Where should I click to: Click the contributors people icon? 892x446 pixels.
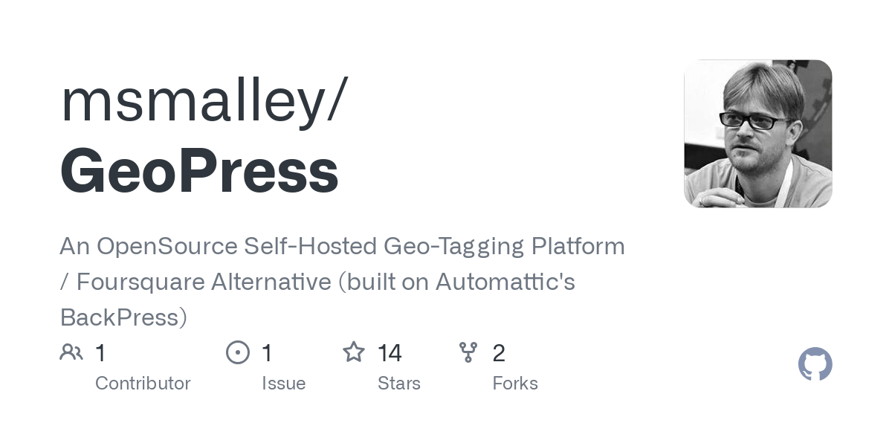(71, 352)
